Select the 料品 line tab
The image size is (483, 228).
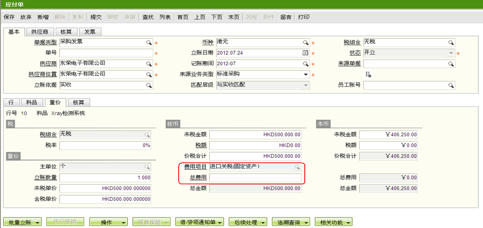click(x=32, y=103)
